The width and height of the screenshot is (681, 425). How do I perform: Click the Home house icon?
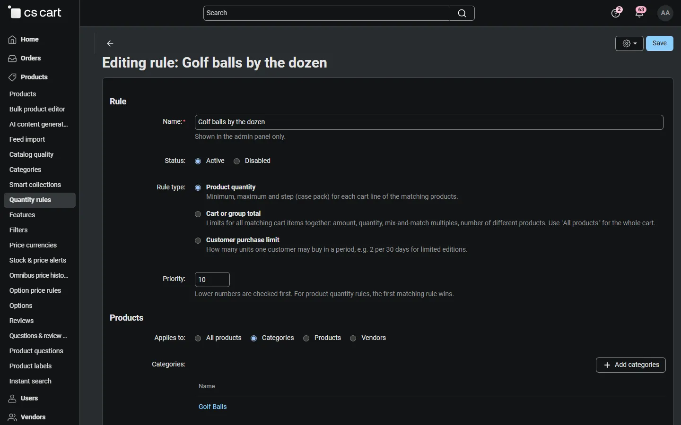coord(12,40)
